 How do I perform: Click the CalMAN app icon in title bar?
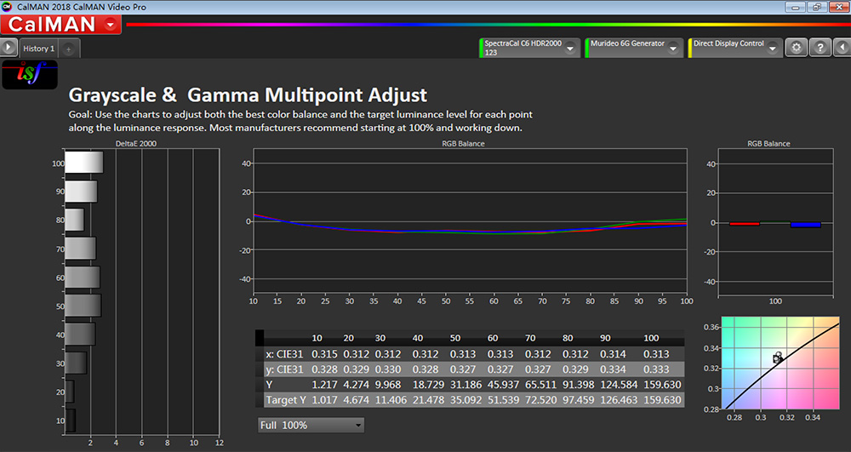[x=7, y=7]
